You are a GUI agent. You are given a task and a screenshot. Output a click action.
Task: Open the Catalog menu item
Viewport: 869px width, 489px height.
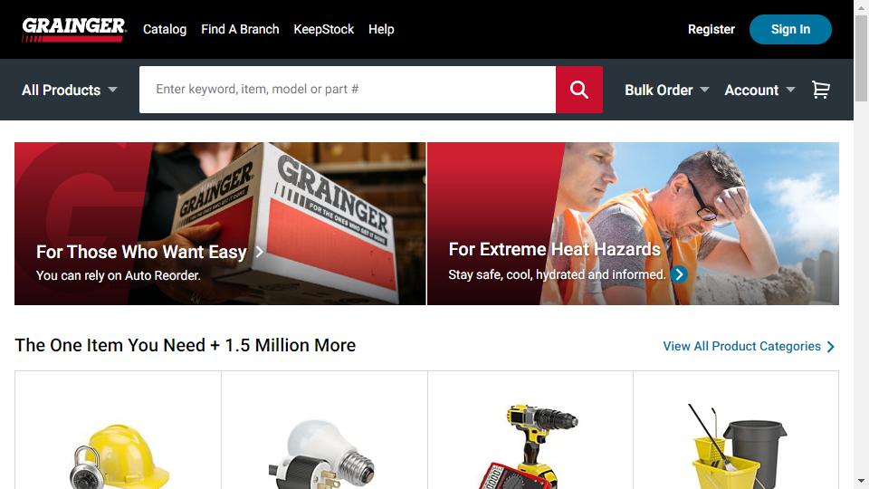165,29
